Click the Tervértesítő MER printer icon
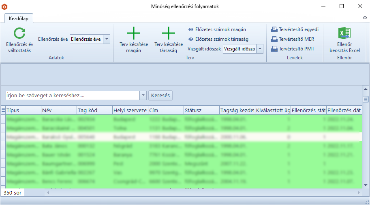 click(x=274, y=39)
